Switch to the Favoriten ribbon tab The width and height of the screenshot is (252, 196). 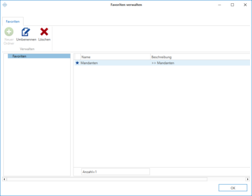click(x=13, y=22)
